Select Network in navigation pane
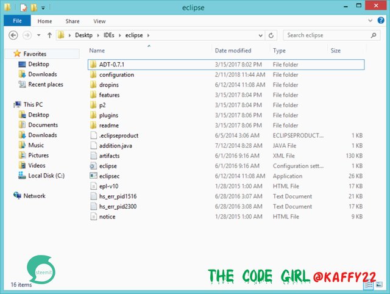 tap(34, 196)
